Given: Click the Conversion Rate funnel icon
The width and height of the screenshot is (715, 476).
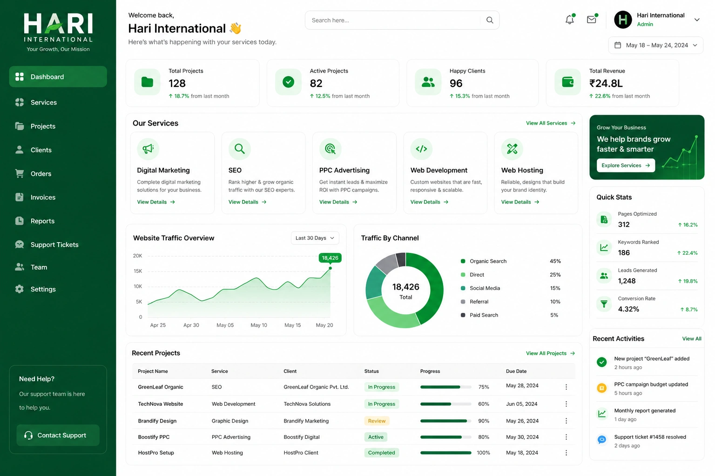Looking at the screenshot, I should click(x=604, y=304).
